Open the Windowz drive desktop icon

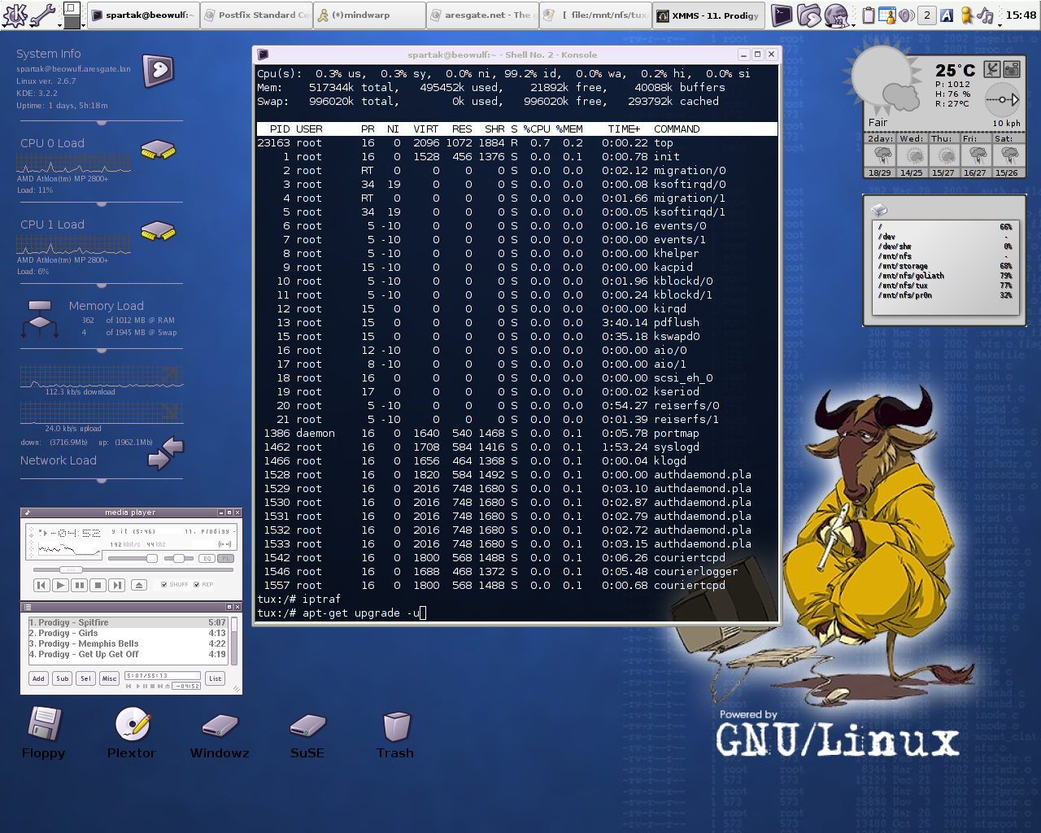[220, 725]
